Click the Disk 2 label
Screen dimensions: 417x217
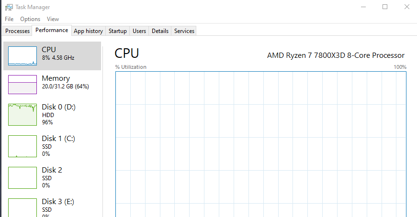(x=52, y=170)
